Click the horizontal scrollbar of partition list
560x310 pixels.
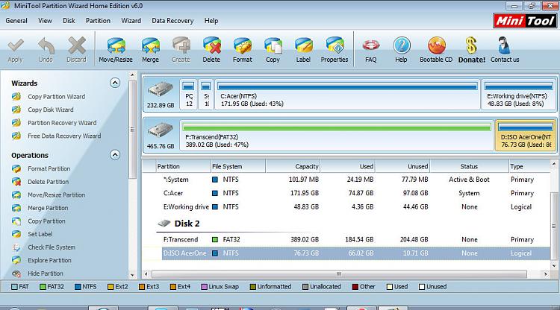coord(339,274)
